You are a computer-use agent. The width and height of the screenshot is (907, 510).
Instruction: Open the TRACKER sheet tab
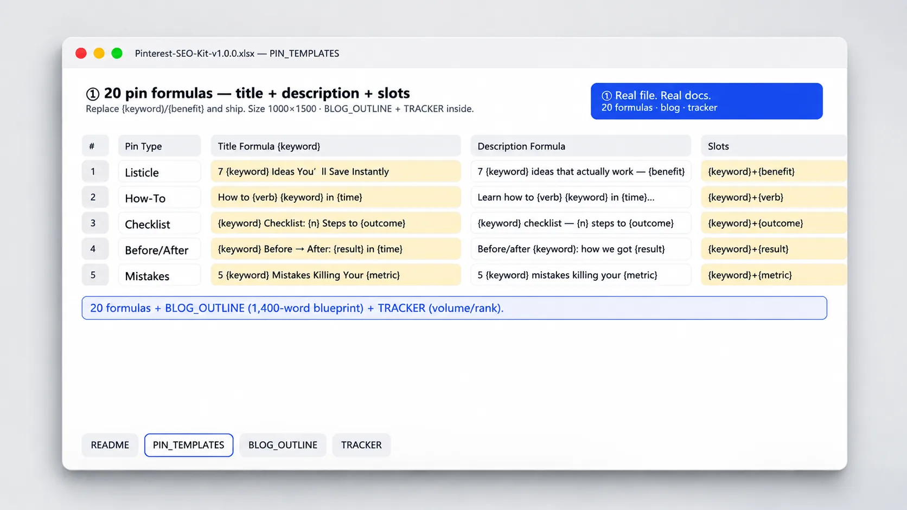[x=361, y=445]
